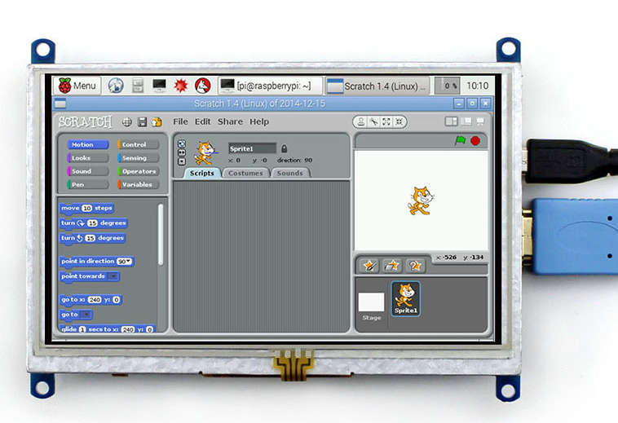
Task: Open the 90 dropdown in point in direction
Action: click(124, 261)
